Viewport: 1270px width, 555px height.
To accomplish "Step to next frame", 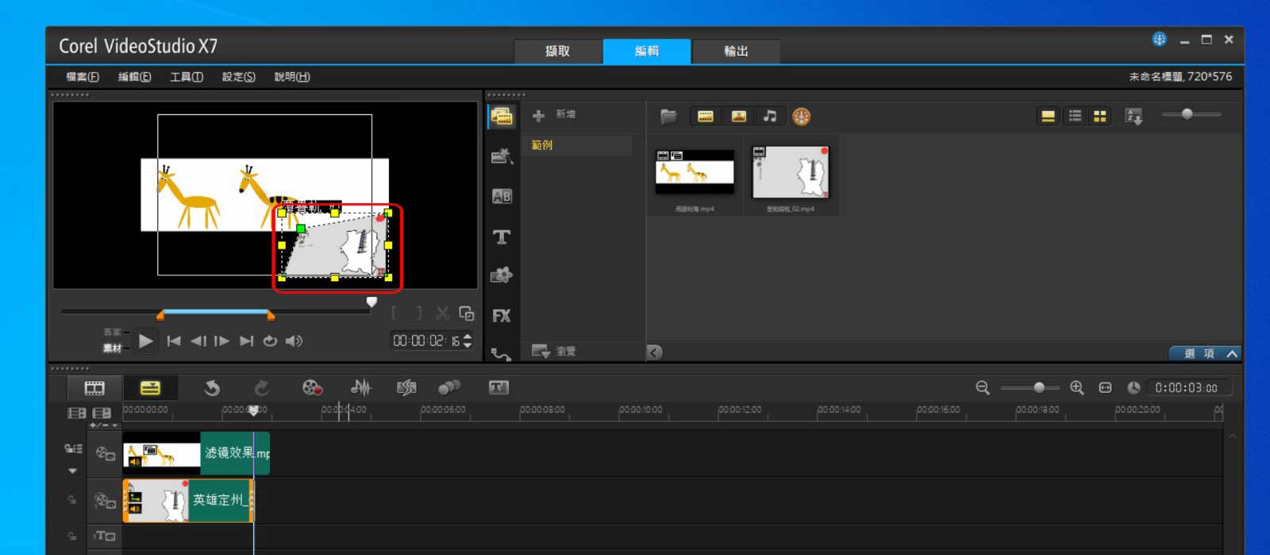I will point(221,341).
